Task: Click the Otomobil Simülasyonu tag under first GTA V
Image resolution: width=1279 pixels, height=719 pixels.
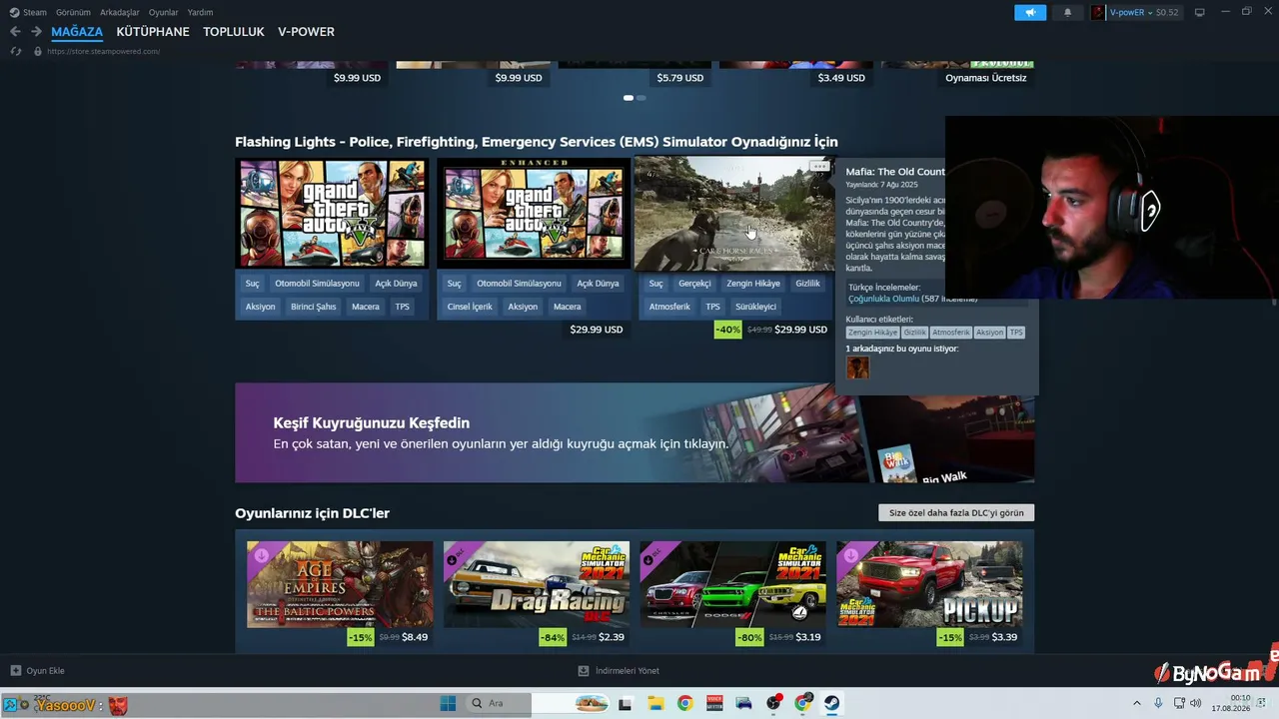Action: 317,284
